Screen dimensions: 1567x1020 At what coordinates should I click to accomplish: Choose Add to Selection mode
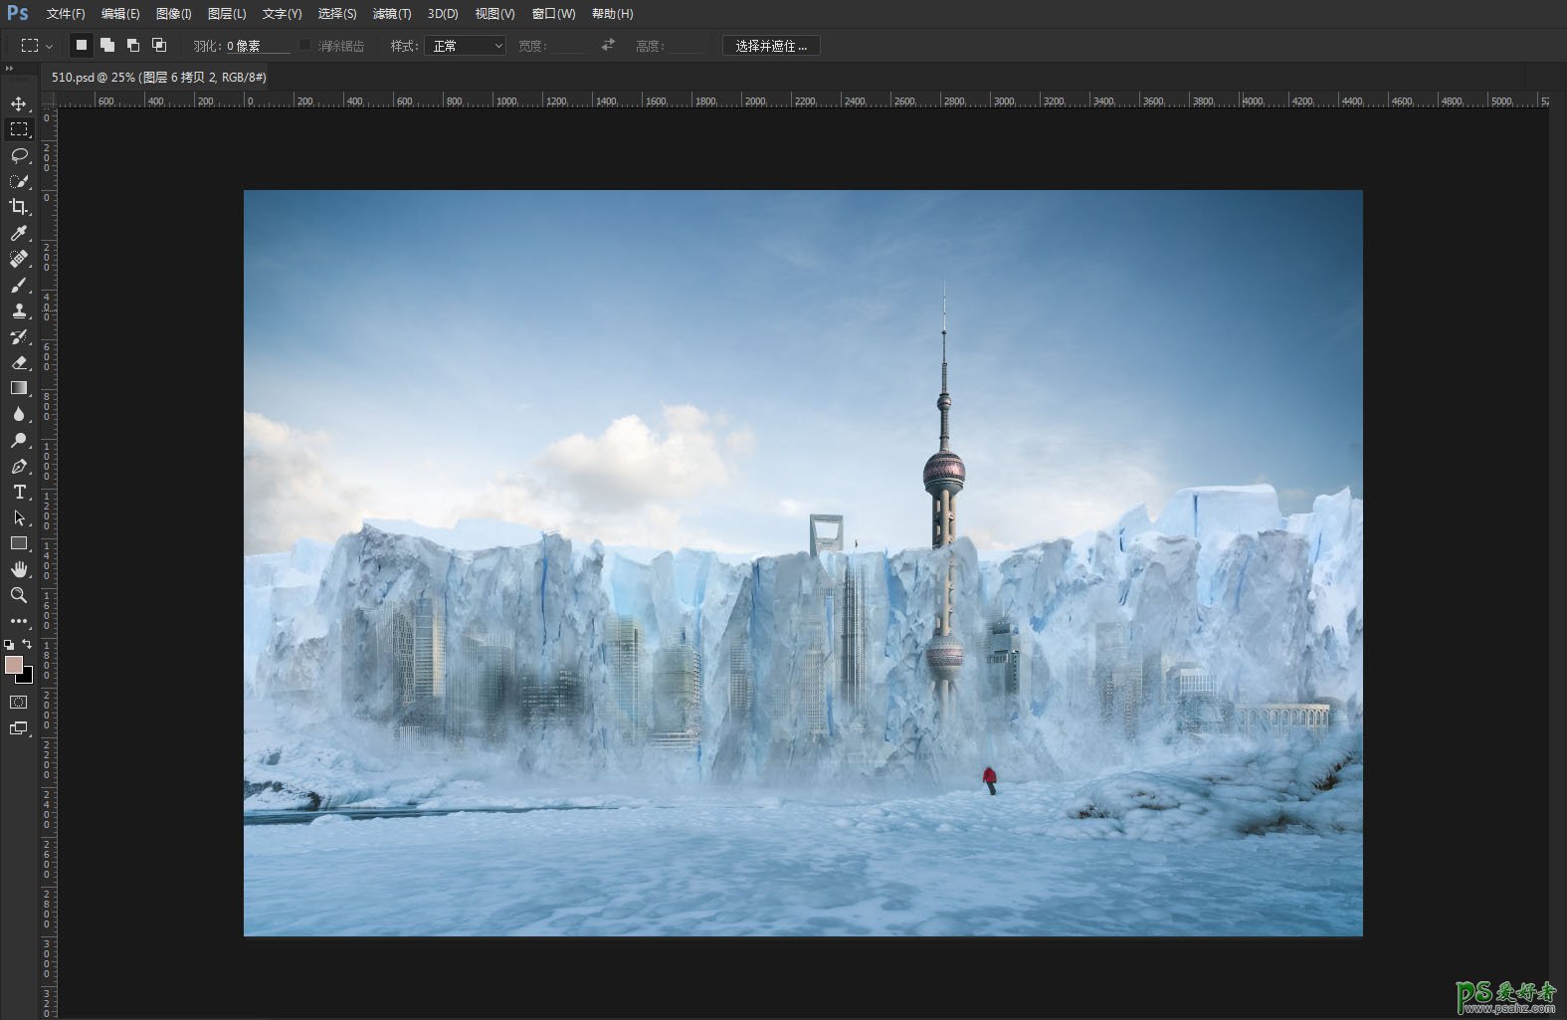coord(107,45)
